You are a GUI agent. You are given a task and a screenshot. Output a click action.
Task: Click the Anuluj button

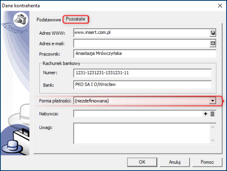coord(174,162)
